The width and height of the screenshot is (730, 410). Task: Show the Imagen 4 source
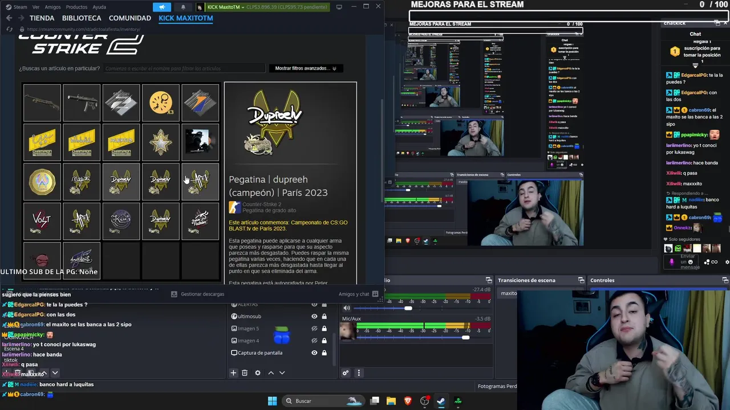coord(314,341)
